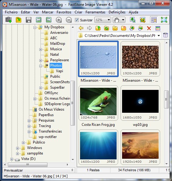
Task: Open the Marcar menu
Action: point(48,12)
